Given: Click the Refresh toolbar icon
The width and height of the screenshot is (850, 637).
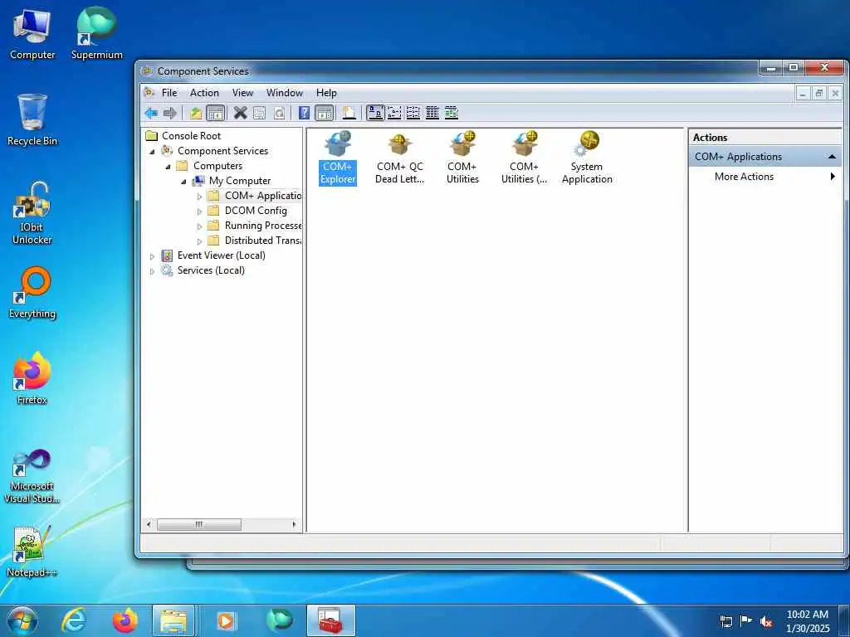Looking at the screenshot, I should (x=279, y=113).
